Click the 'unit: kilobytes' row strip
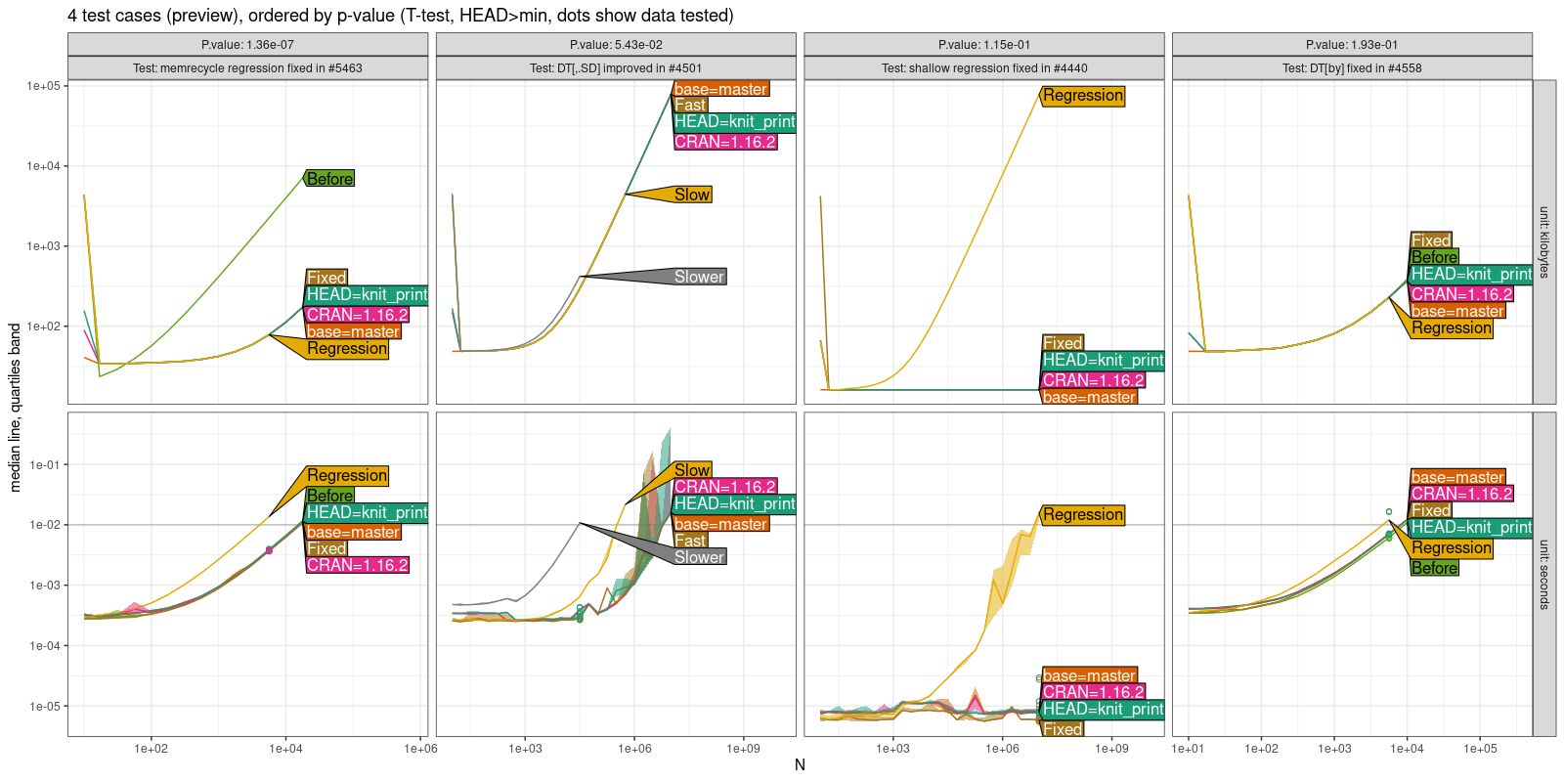The width and height of the screenshot is (1564, 782). [x=1544, y=242]
